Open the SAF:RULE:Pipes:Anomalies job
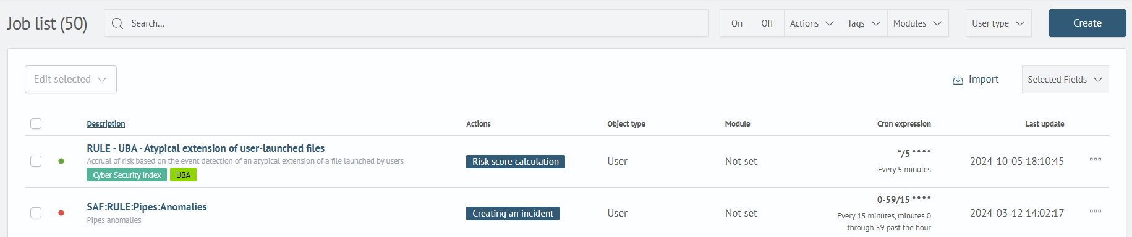 pos(147,207)
